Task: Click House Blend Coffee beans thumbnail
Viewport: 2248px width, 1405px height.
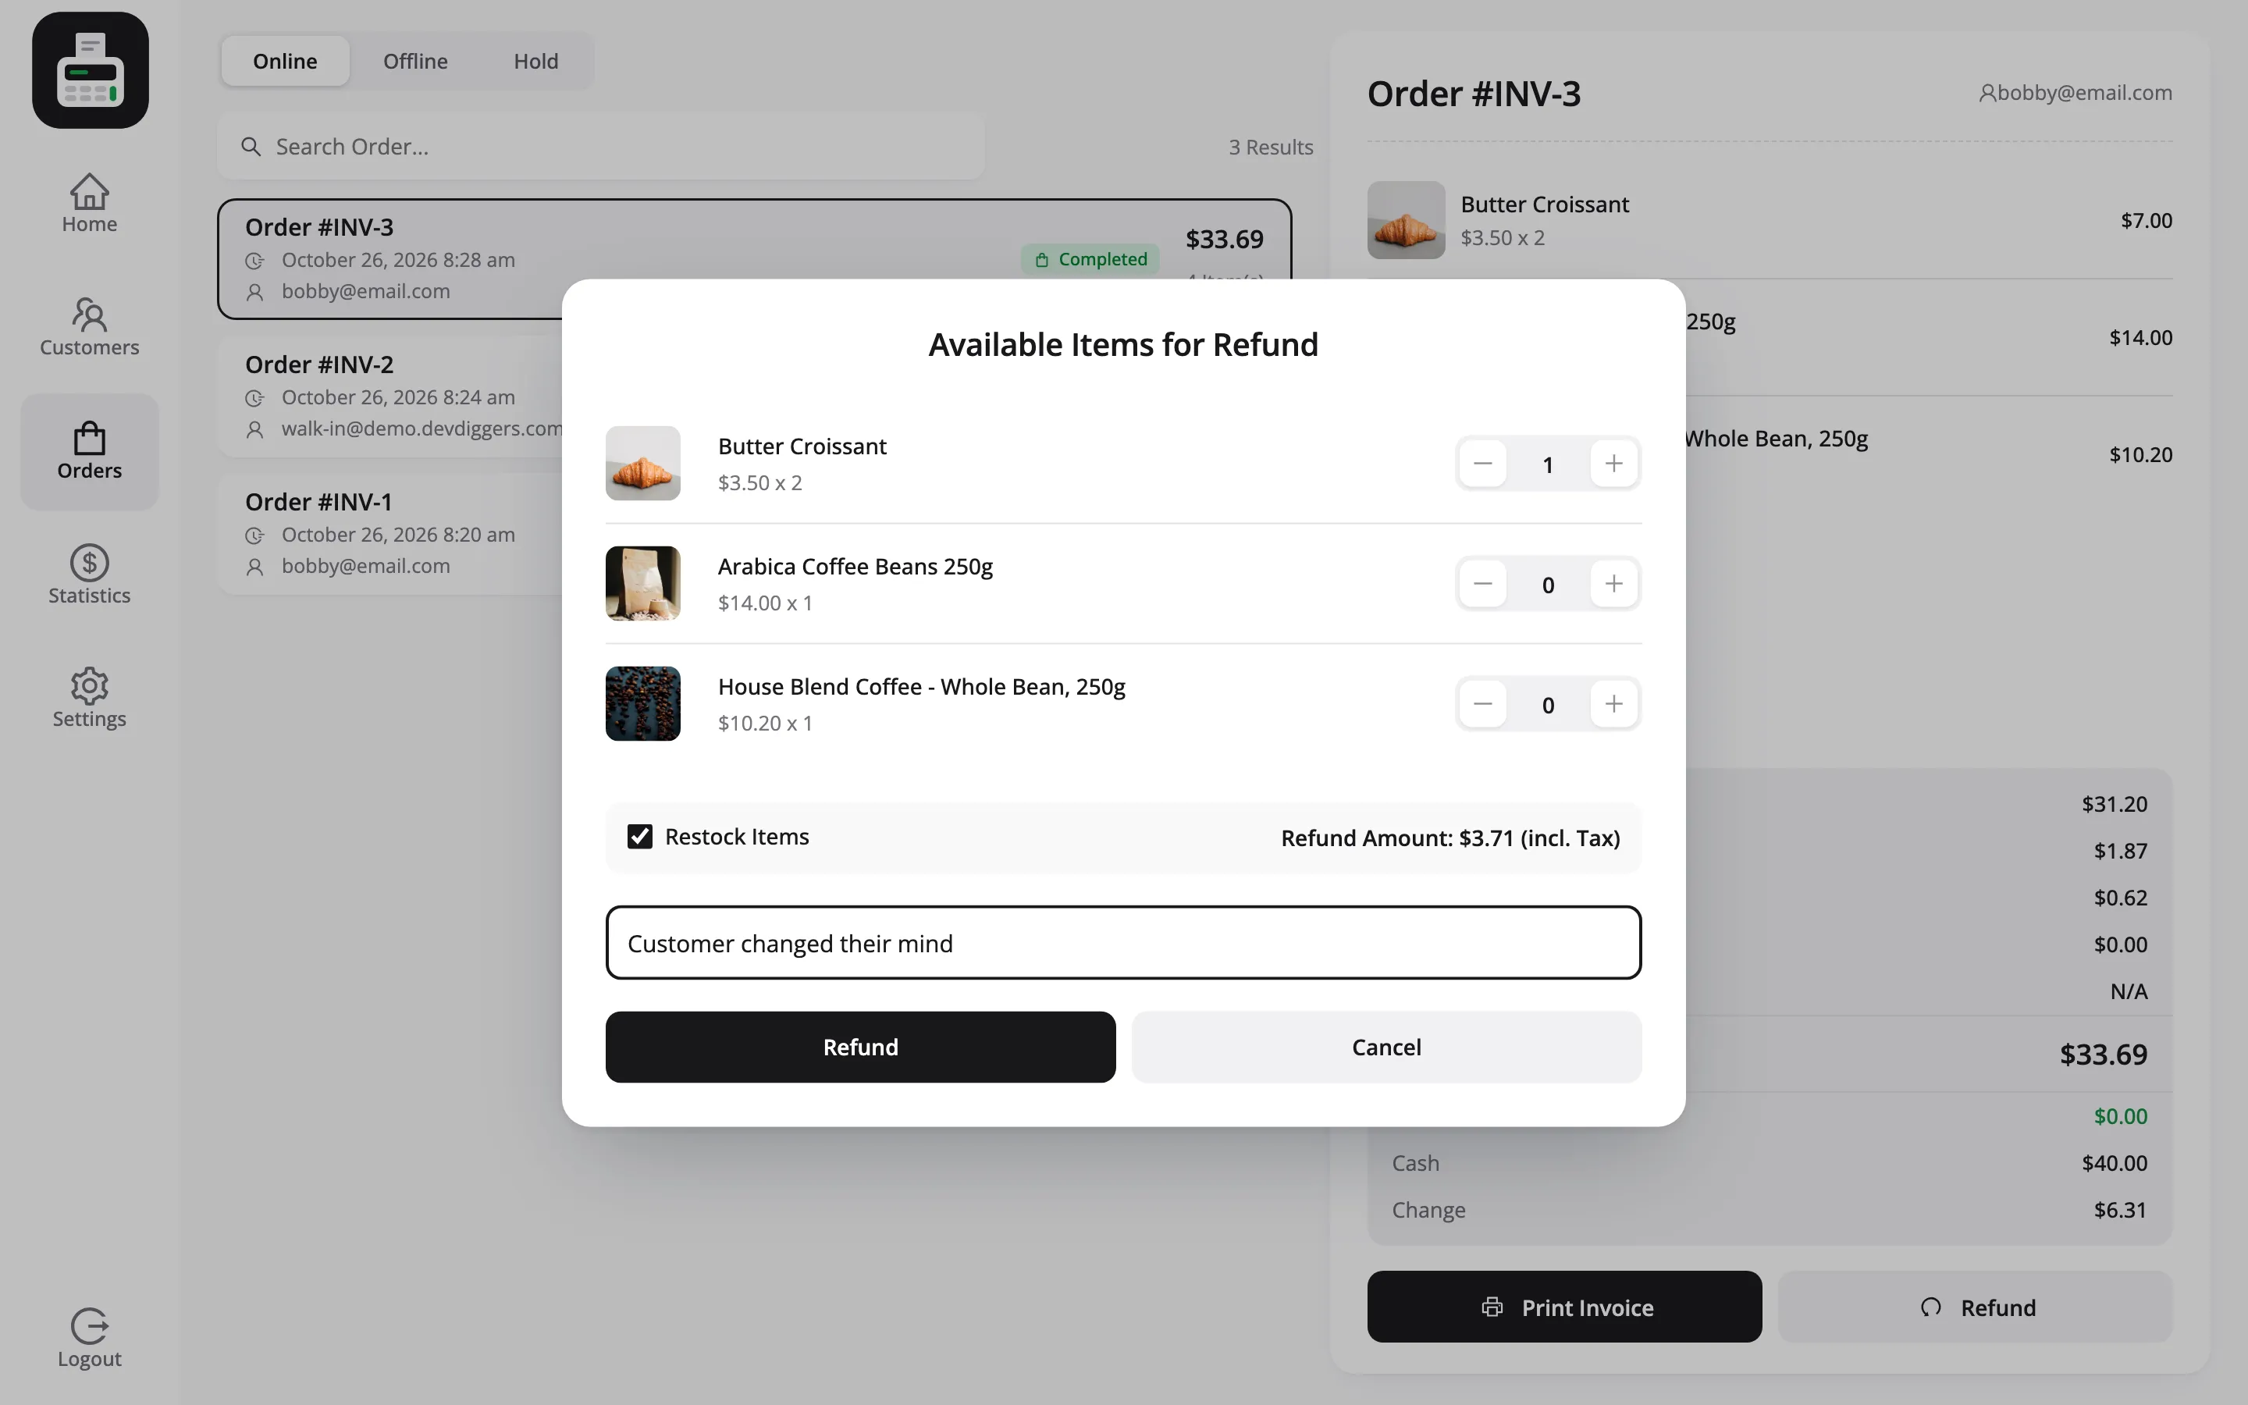Action: [x=643, y=703]
